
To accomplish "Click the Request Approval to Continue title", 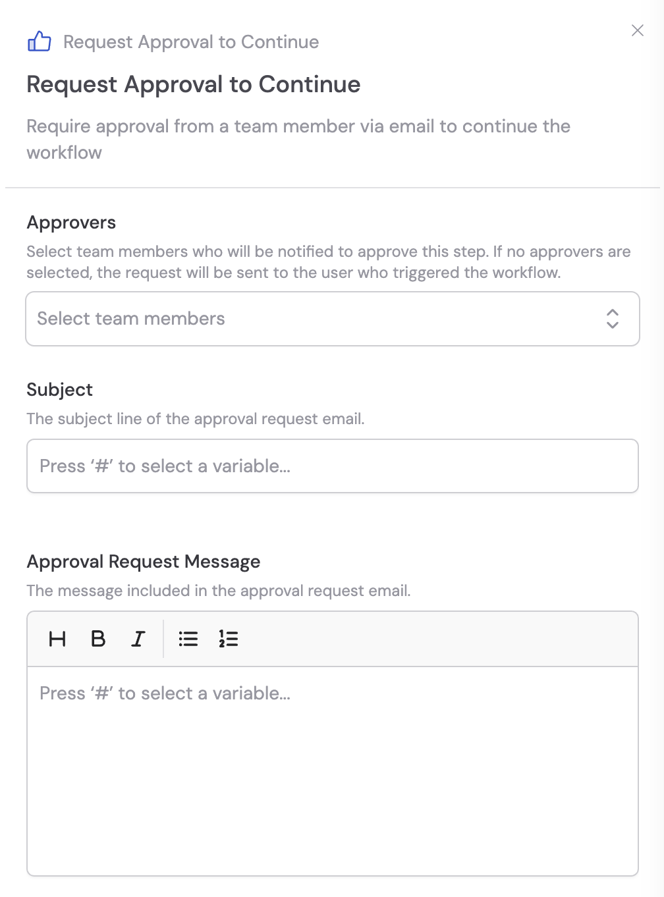I will [x=193, y=84].
